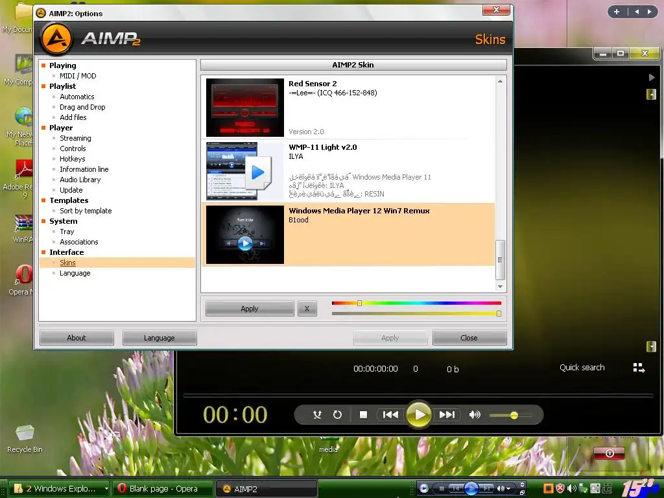Select Add files settings
Screen dimensions: 664x498
pos(73,117)
